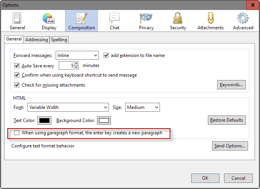The height and width of the screenshot is (189, 260).
Task: Open the Variable Width font dropdown
Action: pos(68,107)
